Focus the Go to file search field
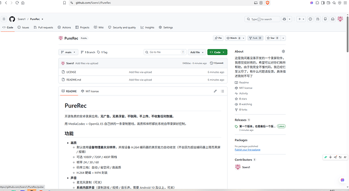 click(x=165, y=52)
